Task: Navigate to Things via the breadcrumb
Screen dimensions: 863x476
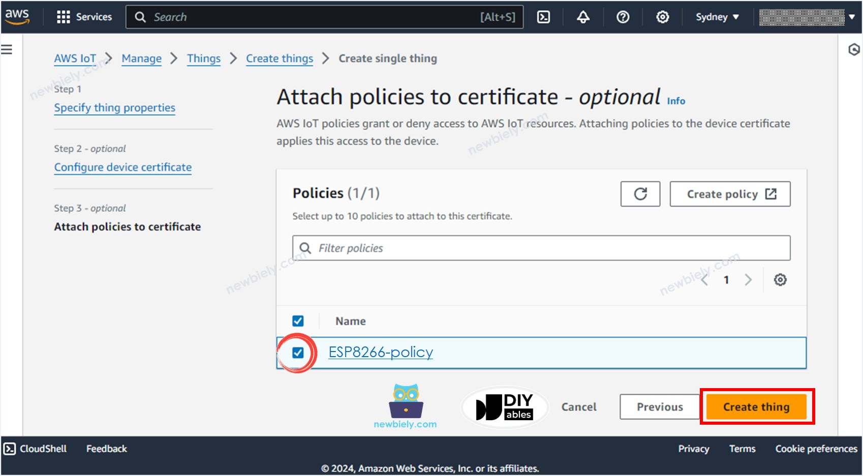Action: [x=203, y=58]
